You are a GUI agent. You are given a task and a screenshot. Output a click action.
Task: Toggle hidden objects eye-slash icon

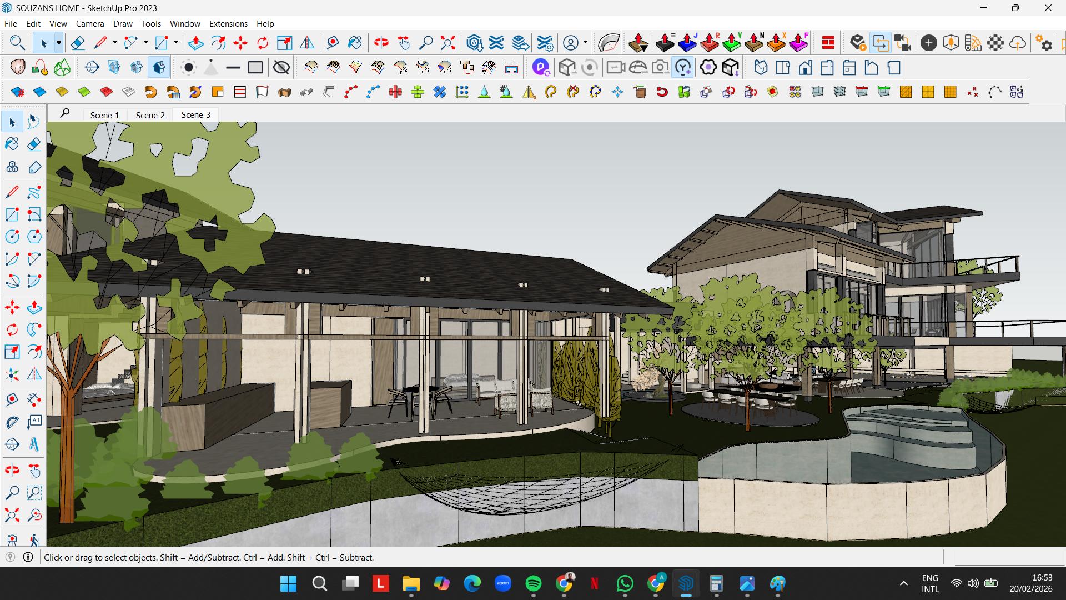(x=281, y=68)
